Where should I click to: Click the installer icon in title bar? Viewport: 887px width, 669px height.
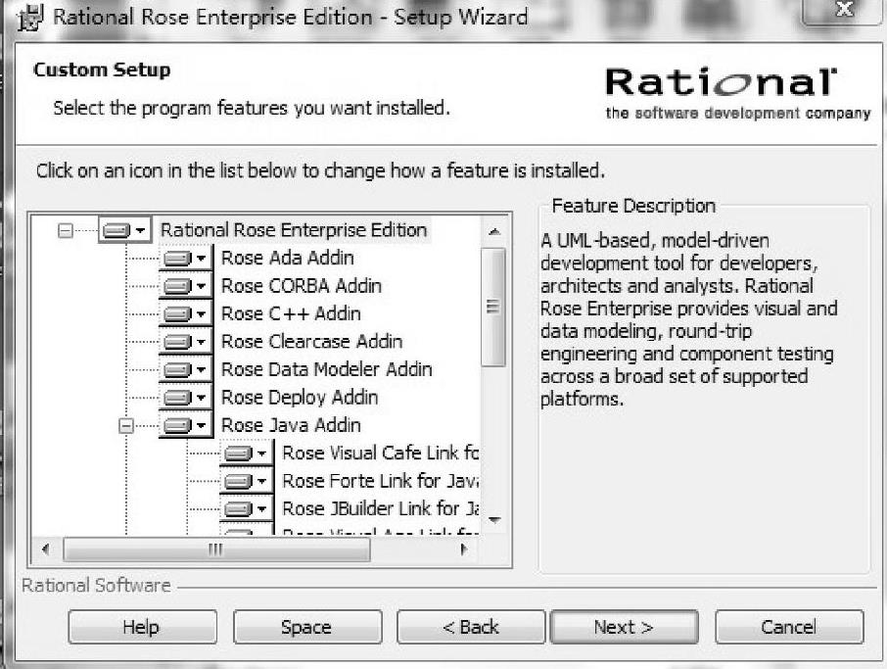30,18
